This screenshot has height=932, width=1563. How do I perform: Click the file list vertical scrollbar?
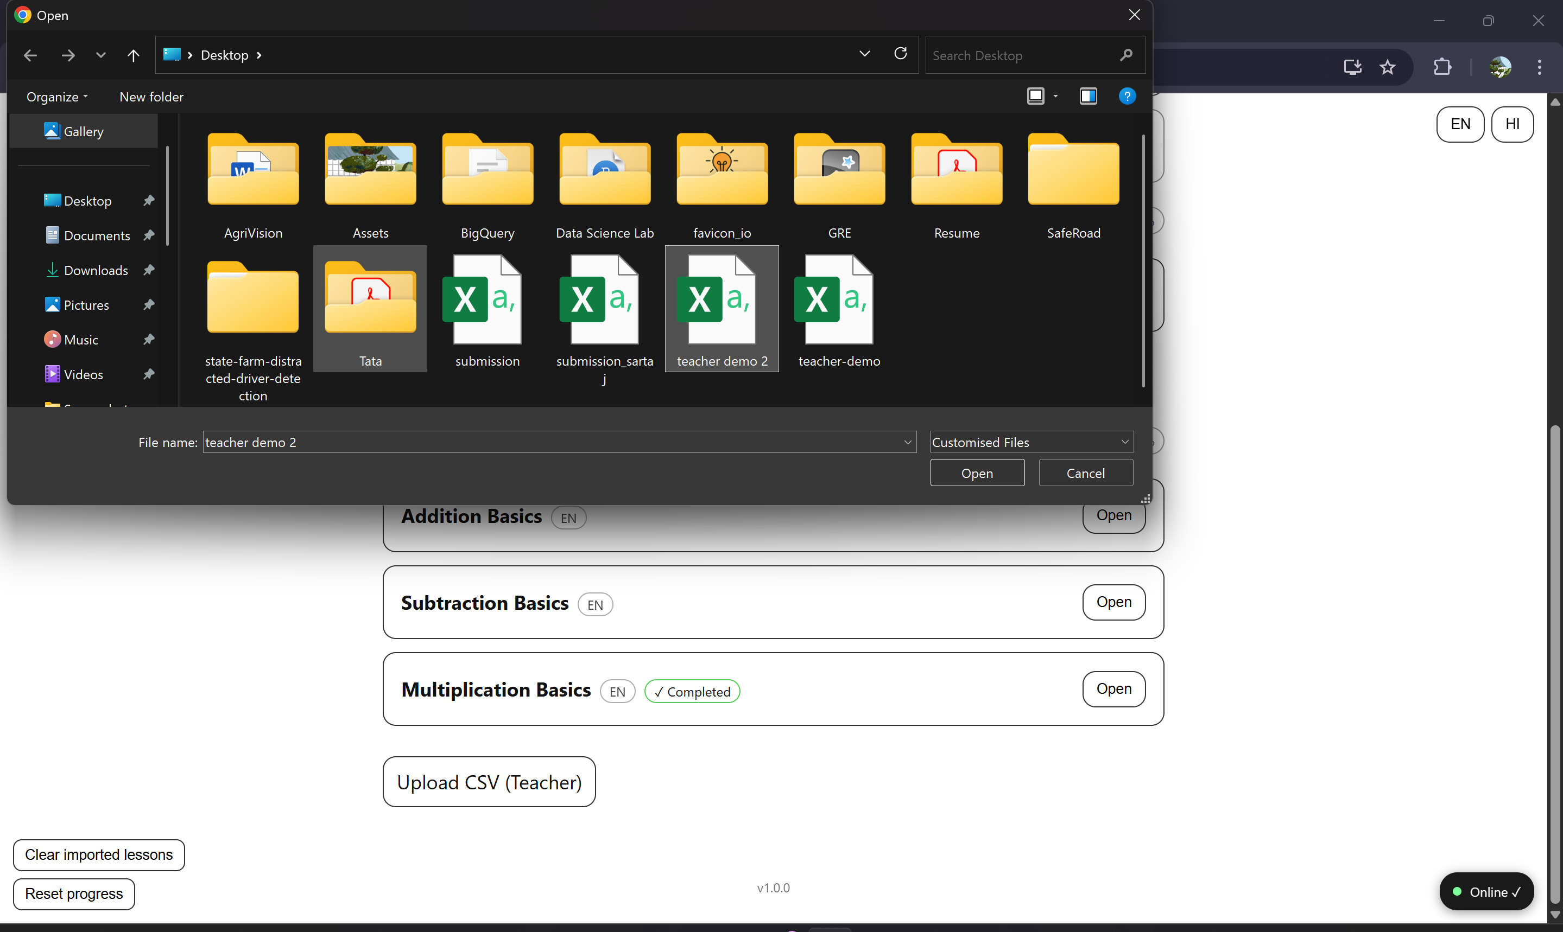1143,260
